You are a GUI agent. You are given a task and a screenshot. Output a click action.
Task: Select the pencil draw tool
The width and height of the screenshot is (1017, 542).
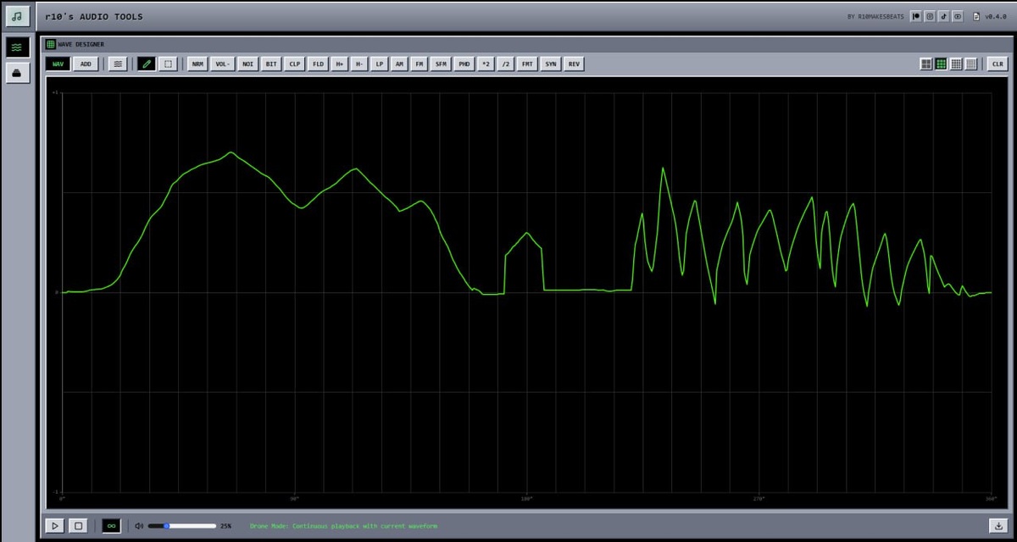[x=147, y=64]
